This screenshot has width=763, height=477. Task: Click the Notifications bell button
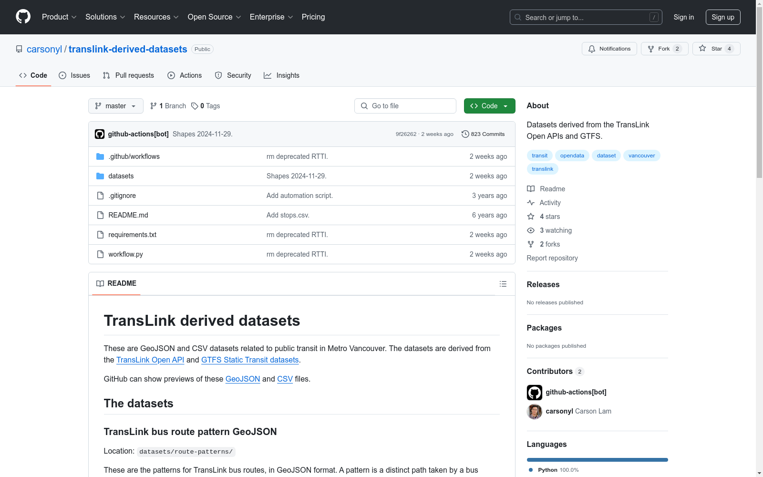(x=609, y=49)
